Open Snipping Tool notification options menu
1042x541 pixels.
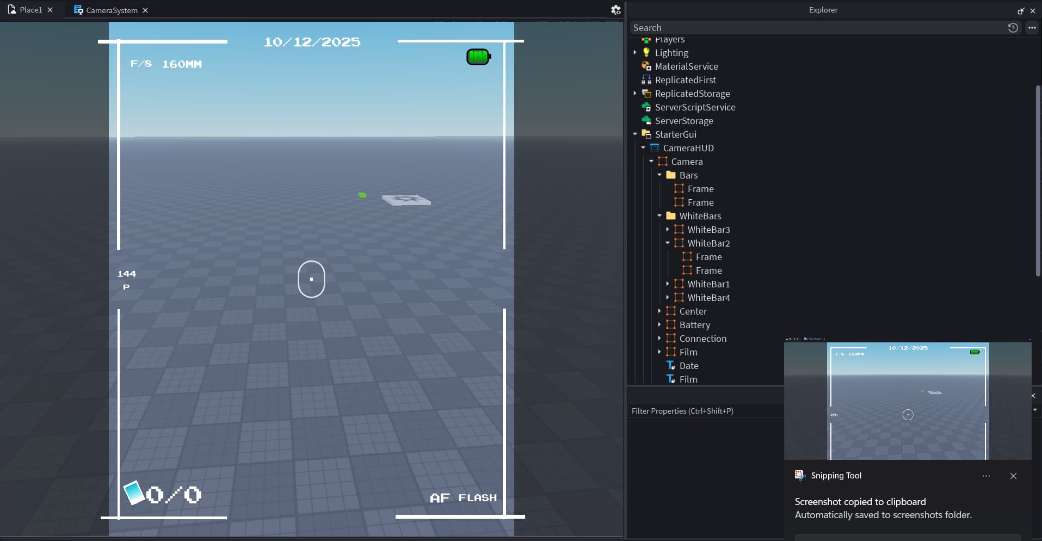986,476
